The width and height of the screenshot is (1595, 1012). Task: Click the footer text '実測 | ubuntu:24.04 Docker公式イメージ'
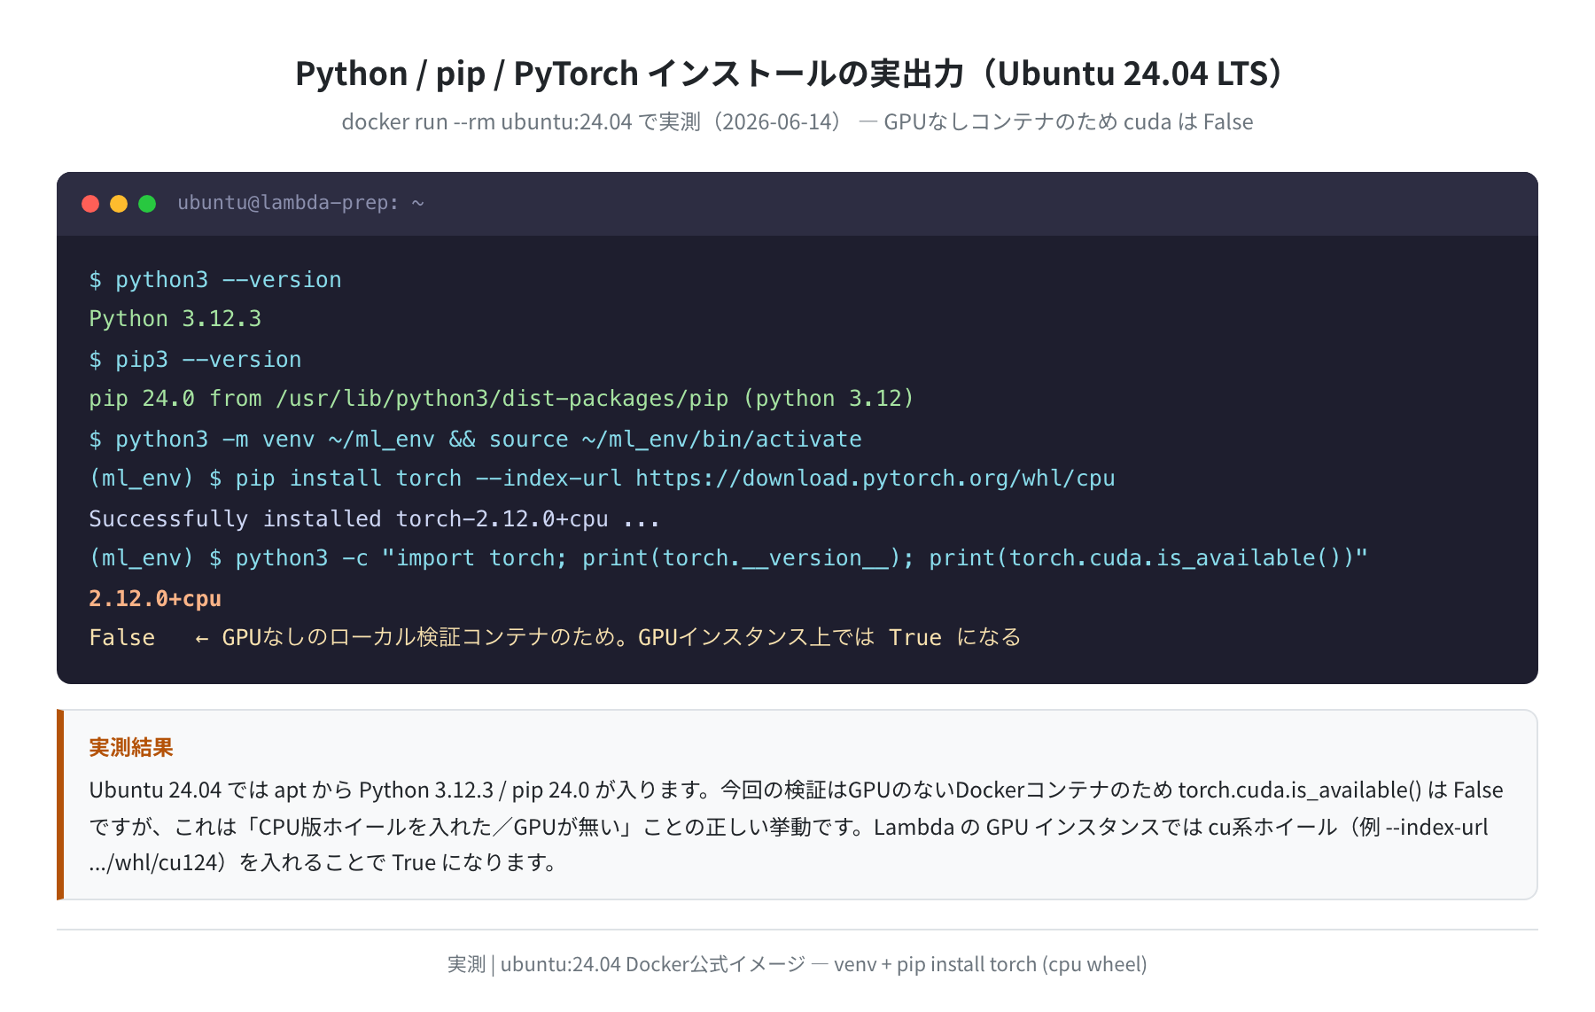797,964
